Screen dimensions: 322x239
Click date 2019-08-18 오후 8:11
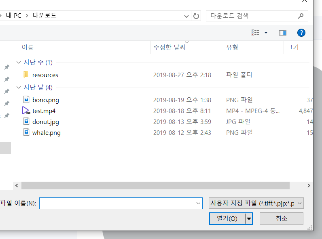[182, 111]
